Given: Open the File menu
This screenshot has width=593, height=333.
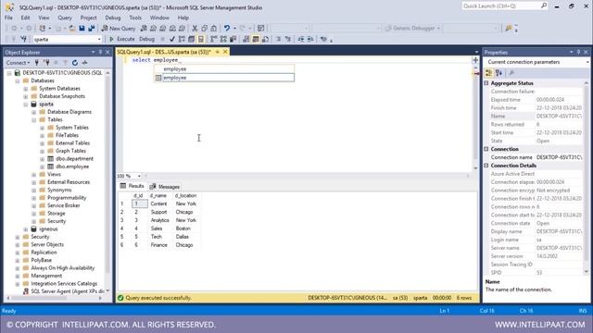Looking at the screenshot, I should 8,18.
